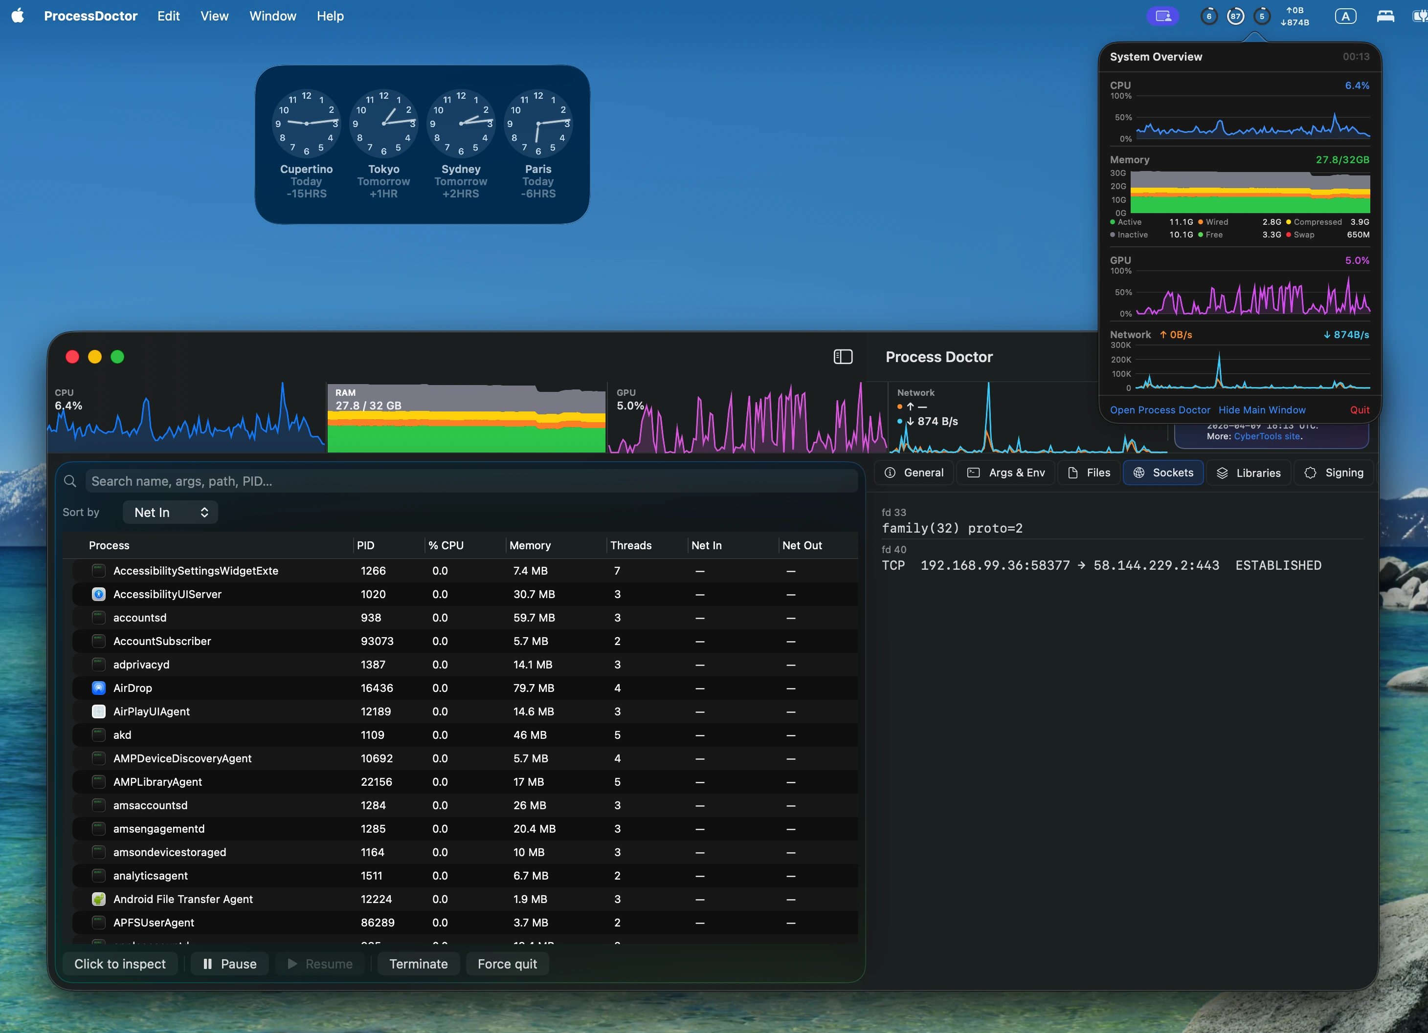
Task: Open the View menu
Action: [214, 16]
